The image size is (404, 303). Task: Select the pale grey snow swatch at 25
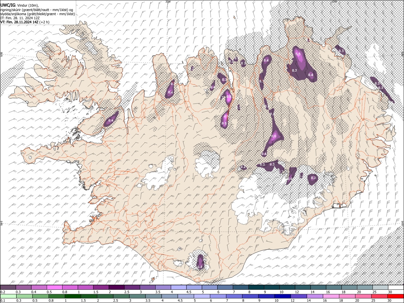[380, 288]
